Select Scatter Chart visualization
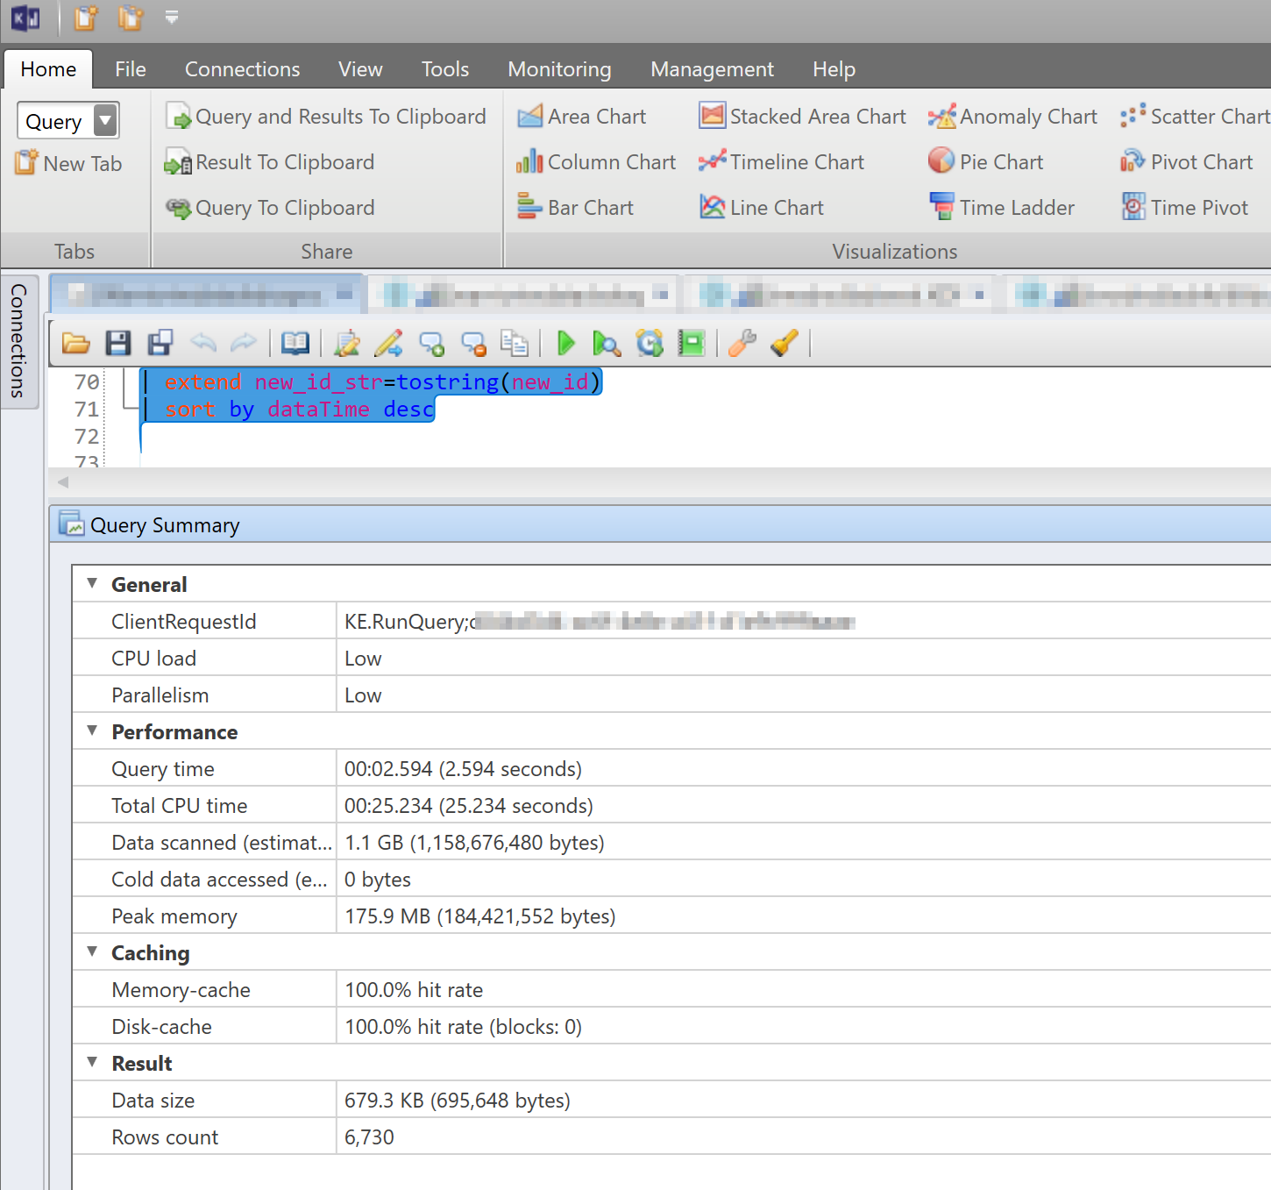This screenshot has width=1271, height=1190. [1195, 117]
